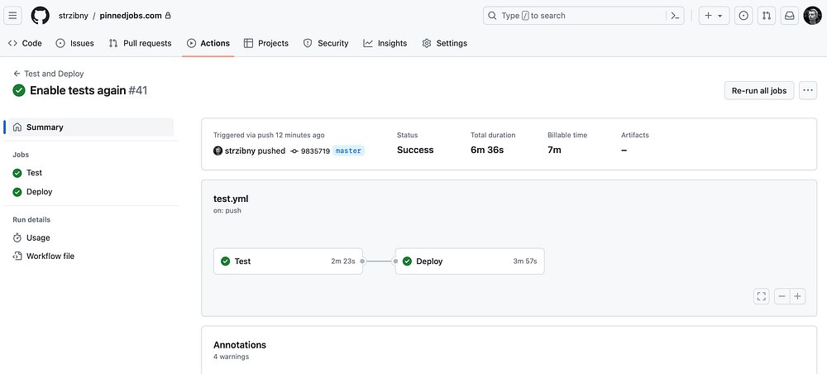This screenshot has height=374, width=827.
Task: Click the GitHub logo icon
Action: [x=40, y=16]
